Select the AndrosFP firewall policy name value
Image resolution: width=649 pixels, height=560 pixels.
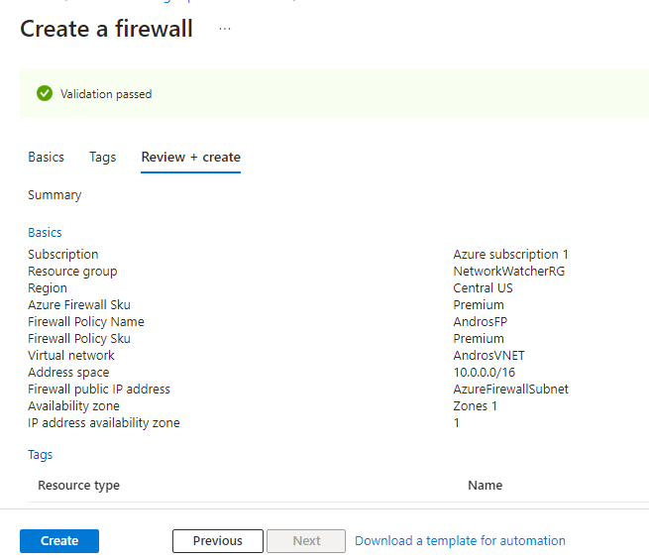point(480,322)
